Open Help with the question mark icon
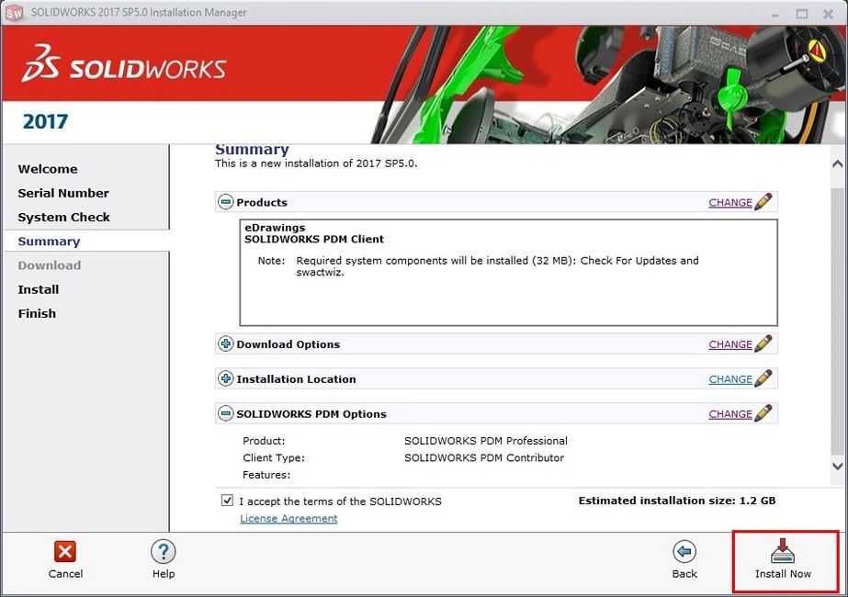The width and height of the screenshot is (848, 597). (x=163, y=551)
